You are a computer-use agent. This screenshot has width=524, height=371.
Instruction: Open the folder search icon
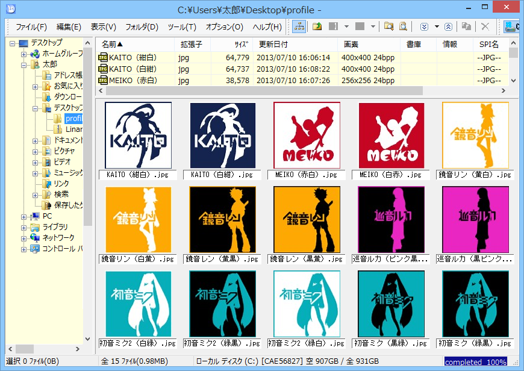click(x=389, y=27)
